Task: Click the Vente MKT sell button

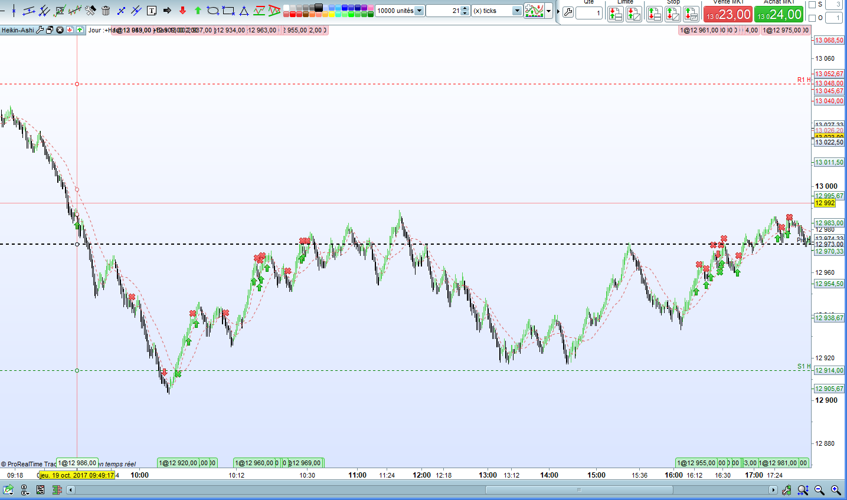Action: click(728, 14)
